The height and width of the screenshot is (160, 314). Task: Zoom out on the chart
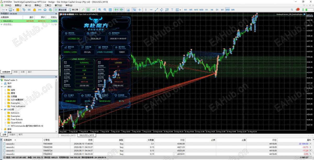click(x=105, y=10)
